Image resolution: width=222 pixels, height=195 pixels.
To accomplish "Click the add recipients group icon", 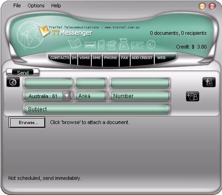I will coord(192,97).
